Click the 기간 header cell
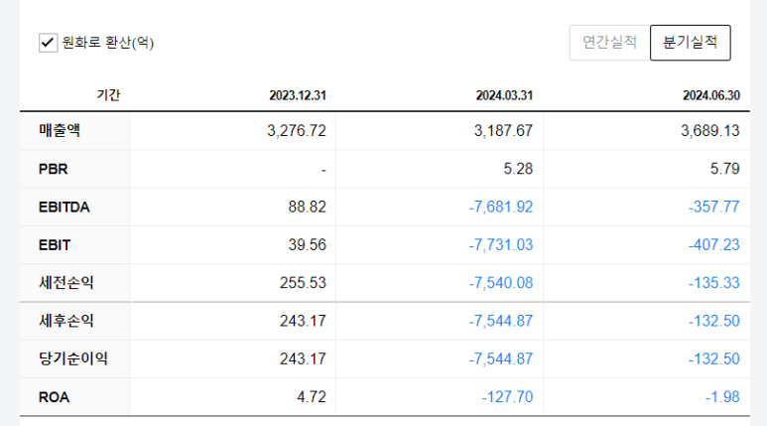 (108, 95)
